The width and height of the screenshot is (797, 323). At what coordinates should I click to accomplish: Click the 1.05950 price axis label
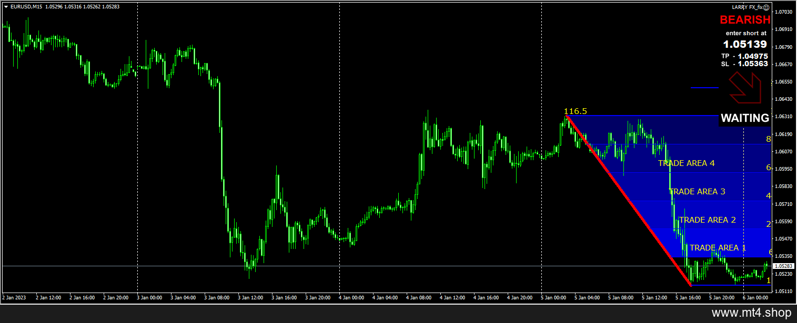click(x=784, y=169)
